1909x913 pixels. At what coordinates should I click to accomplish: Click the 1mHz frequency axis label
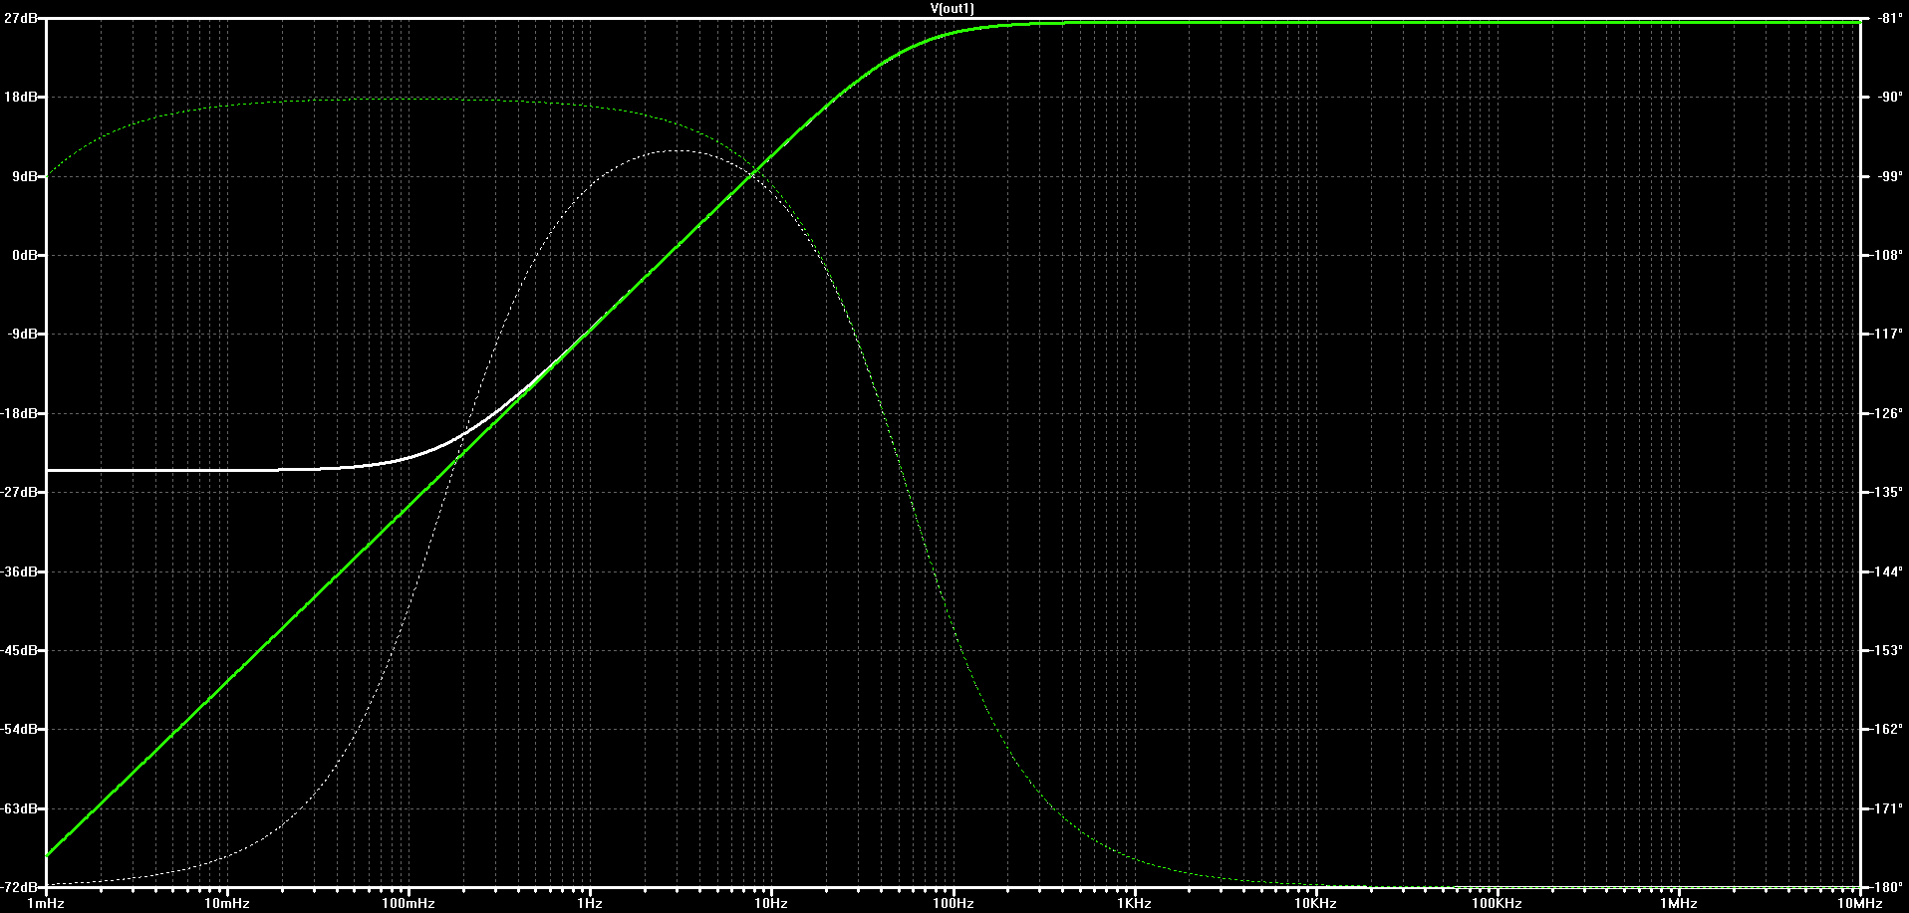(46, 903)
